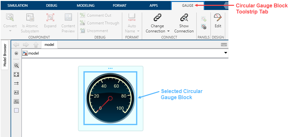
Task: Select the model canvas tab
Action: (49, 45)
